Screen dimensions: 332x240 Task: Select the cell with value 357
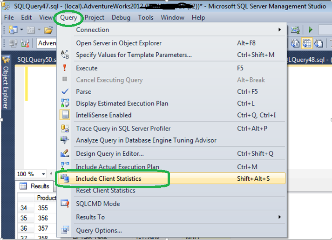coord(46,228)
